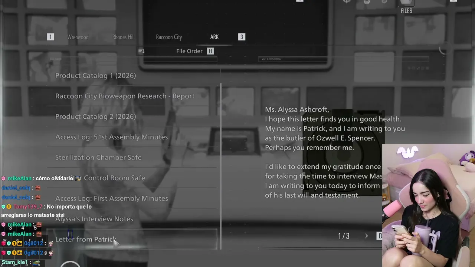This screenshot has height=267, width=475.
Task: Click "as the butler of Ozwell E. Spencer."
Action: [320, 138]
